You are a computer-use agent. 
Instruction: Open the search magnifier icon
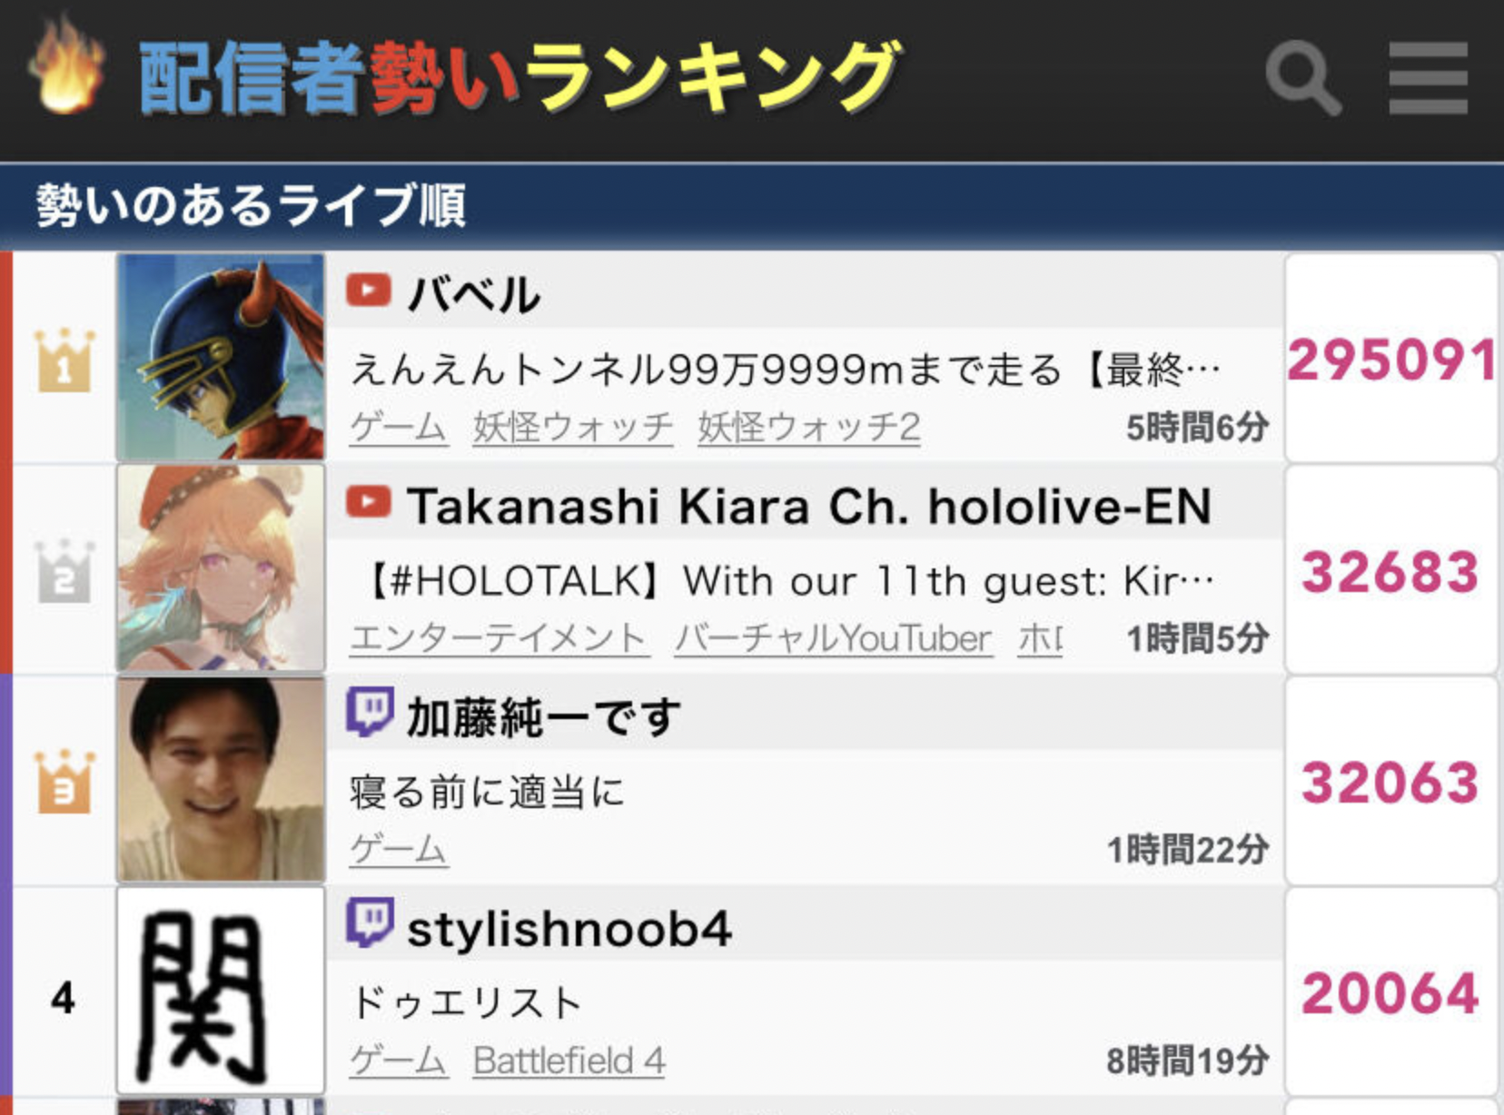click(x=1303, y=78)
